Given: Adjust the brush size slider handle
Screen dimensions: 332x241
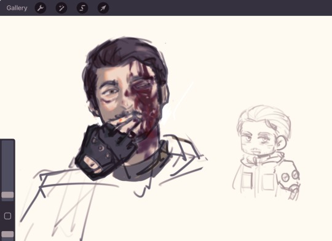Looking at the screenshot, I should pyautogui.click(x=7, y=195).
